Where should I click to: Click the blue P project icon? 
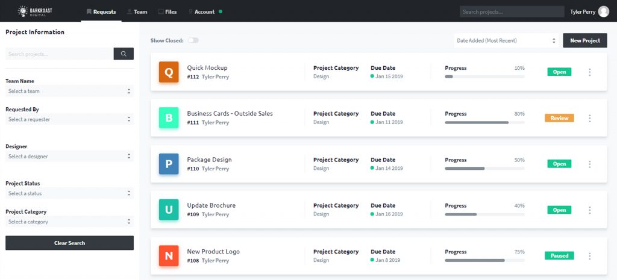pyautogui.click(x=169, y=164)
